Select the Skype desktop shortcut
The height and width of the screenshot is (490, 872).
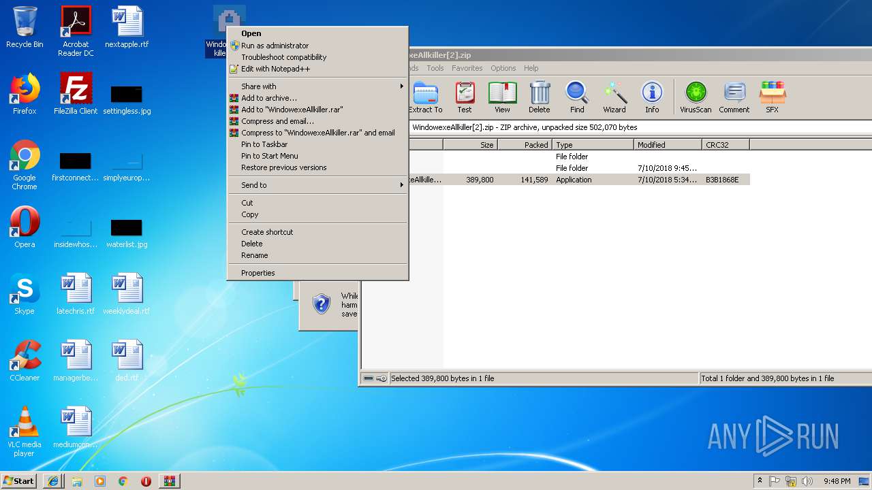pyautogui.click(x=25, y=294)
